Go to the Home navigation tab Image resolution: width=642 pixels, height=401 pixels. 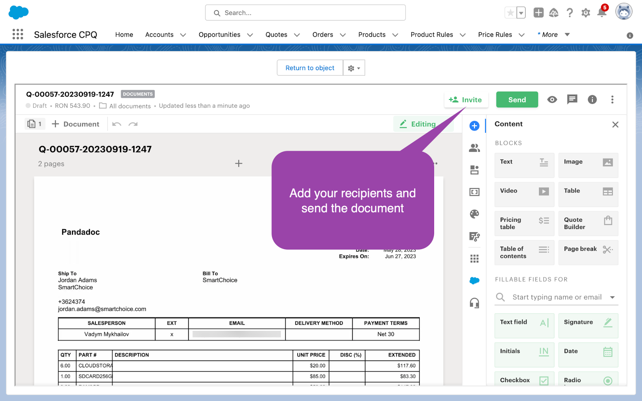point(124,35)
